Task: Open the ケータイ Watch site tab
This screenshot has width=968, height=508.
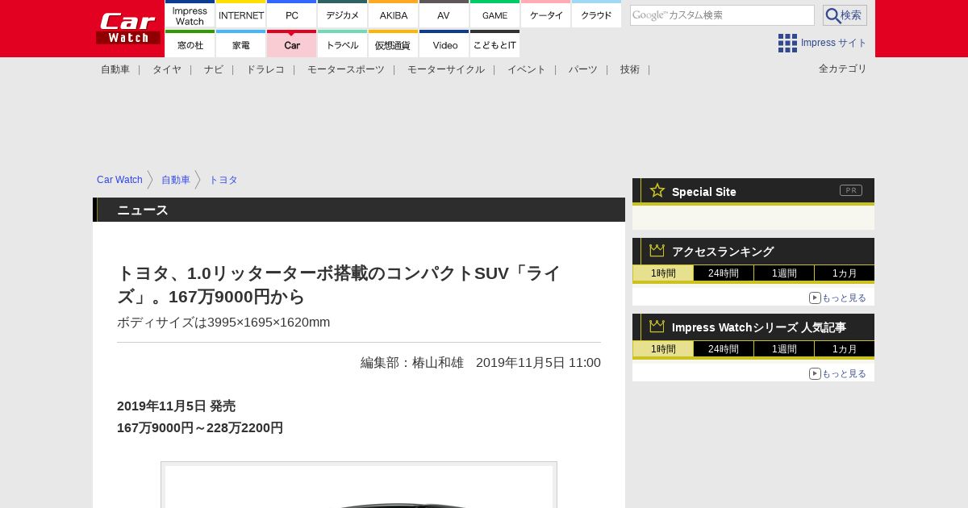Action: pos(546,15)
